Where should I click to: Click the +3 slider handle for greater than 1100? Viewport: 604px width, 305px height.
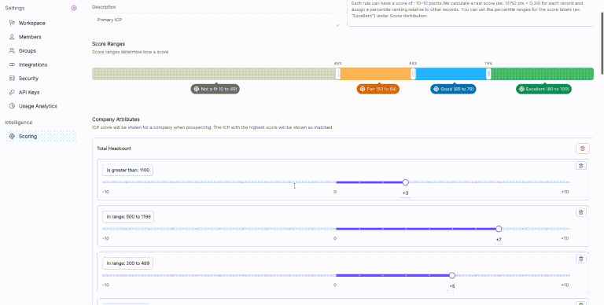405,182
